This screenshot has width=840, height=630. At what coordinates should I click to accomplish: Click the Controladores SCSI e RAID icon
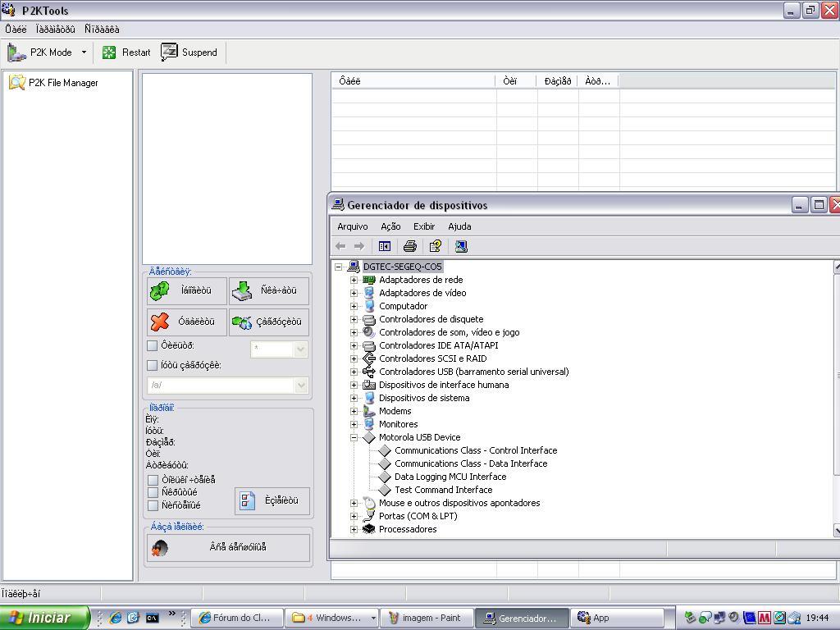(369, 359)
